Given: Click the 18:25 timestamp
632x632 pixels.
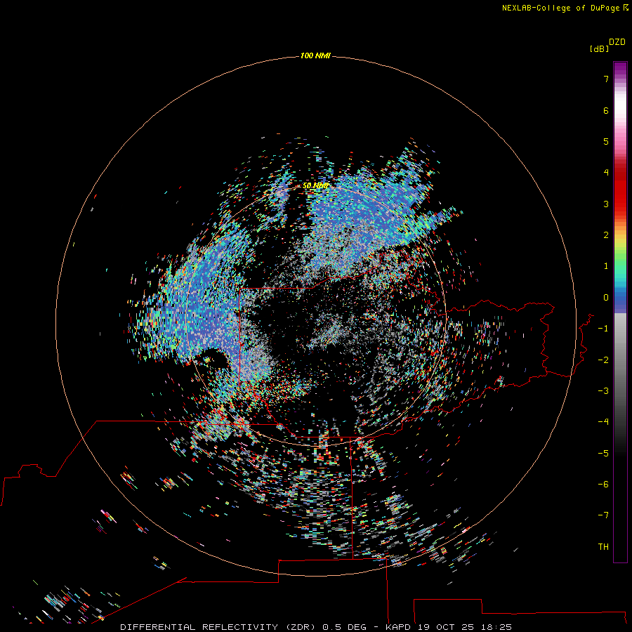Looking at the screenshot, I should tap(496, 627).
